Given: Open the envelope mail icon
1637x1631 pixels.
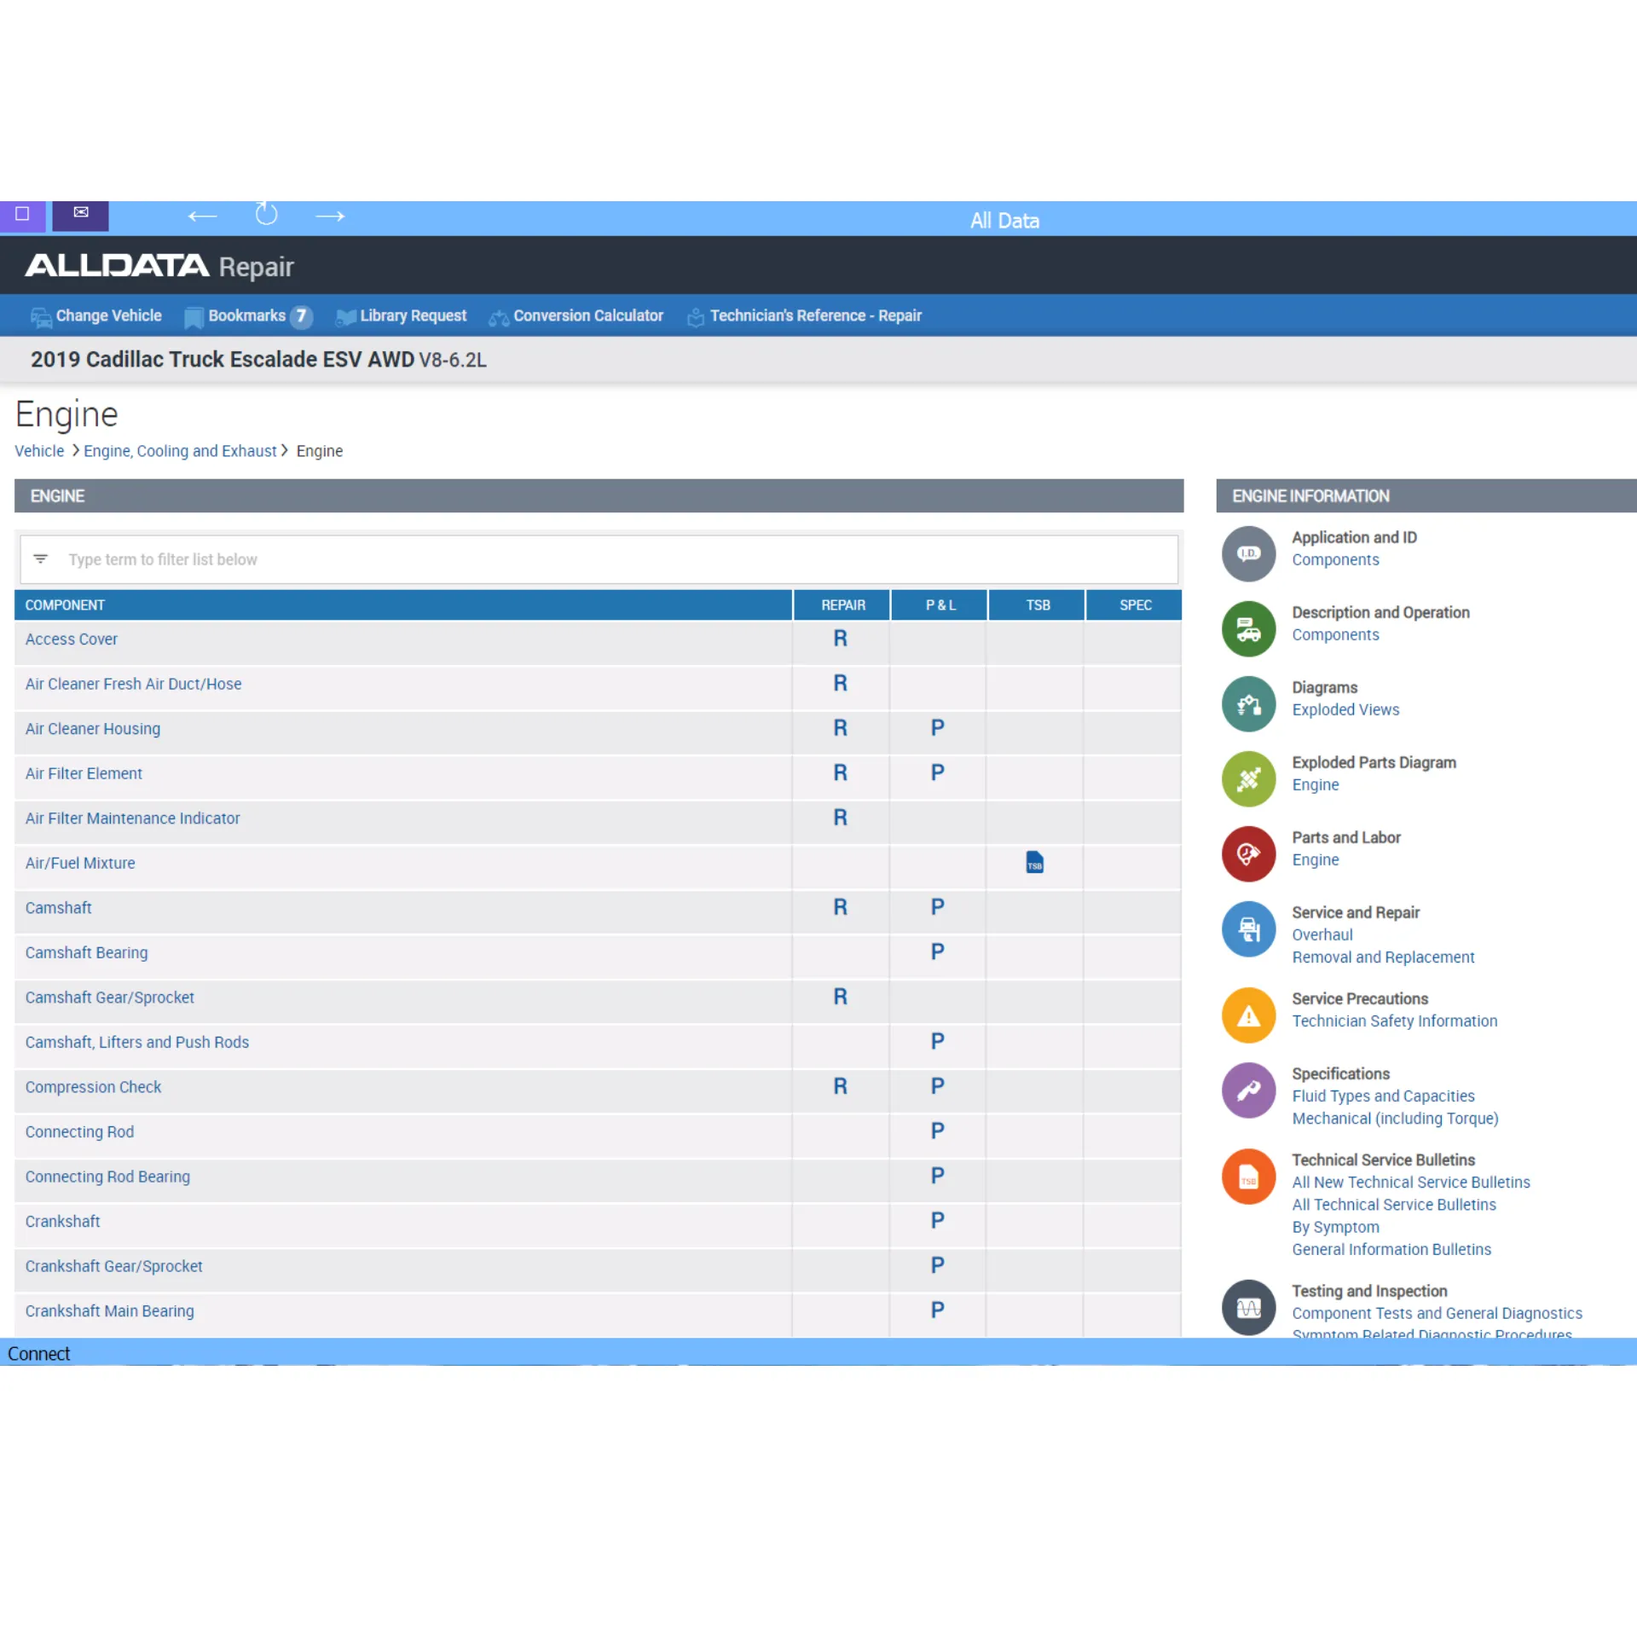Looking at the screenshot, I should 81,213.
